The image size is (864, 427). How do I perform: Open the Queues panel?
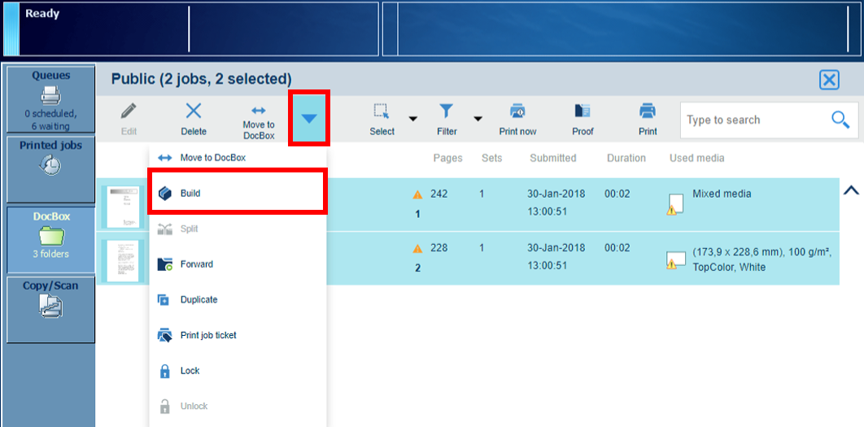point(50,98)
